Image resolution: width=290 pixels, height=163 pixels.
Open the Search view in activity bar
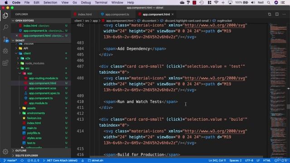pos(5,27)
